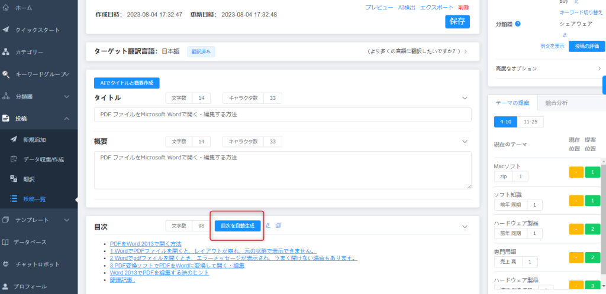Click the green 1 badge for ソフト知識
Image resolution: width=606 pixels, height=294 pixels.
tap(592, 200)
